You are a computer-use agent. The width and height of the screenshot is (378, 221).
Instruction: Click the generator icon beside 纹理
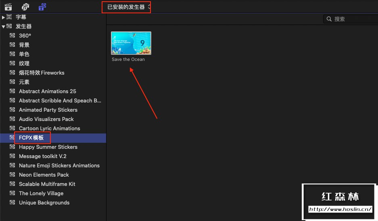[12, 63]
